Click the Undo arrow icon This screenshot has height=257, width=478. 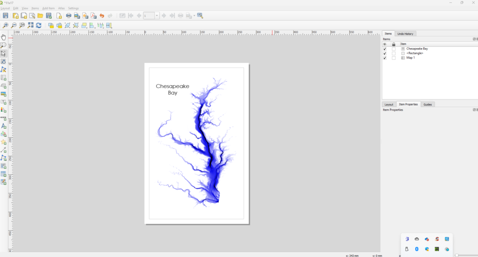click(102, 16)
